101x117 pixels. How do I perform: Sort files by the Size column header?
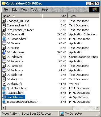[55, 16]
